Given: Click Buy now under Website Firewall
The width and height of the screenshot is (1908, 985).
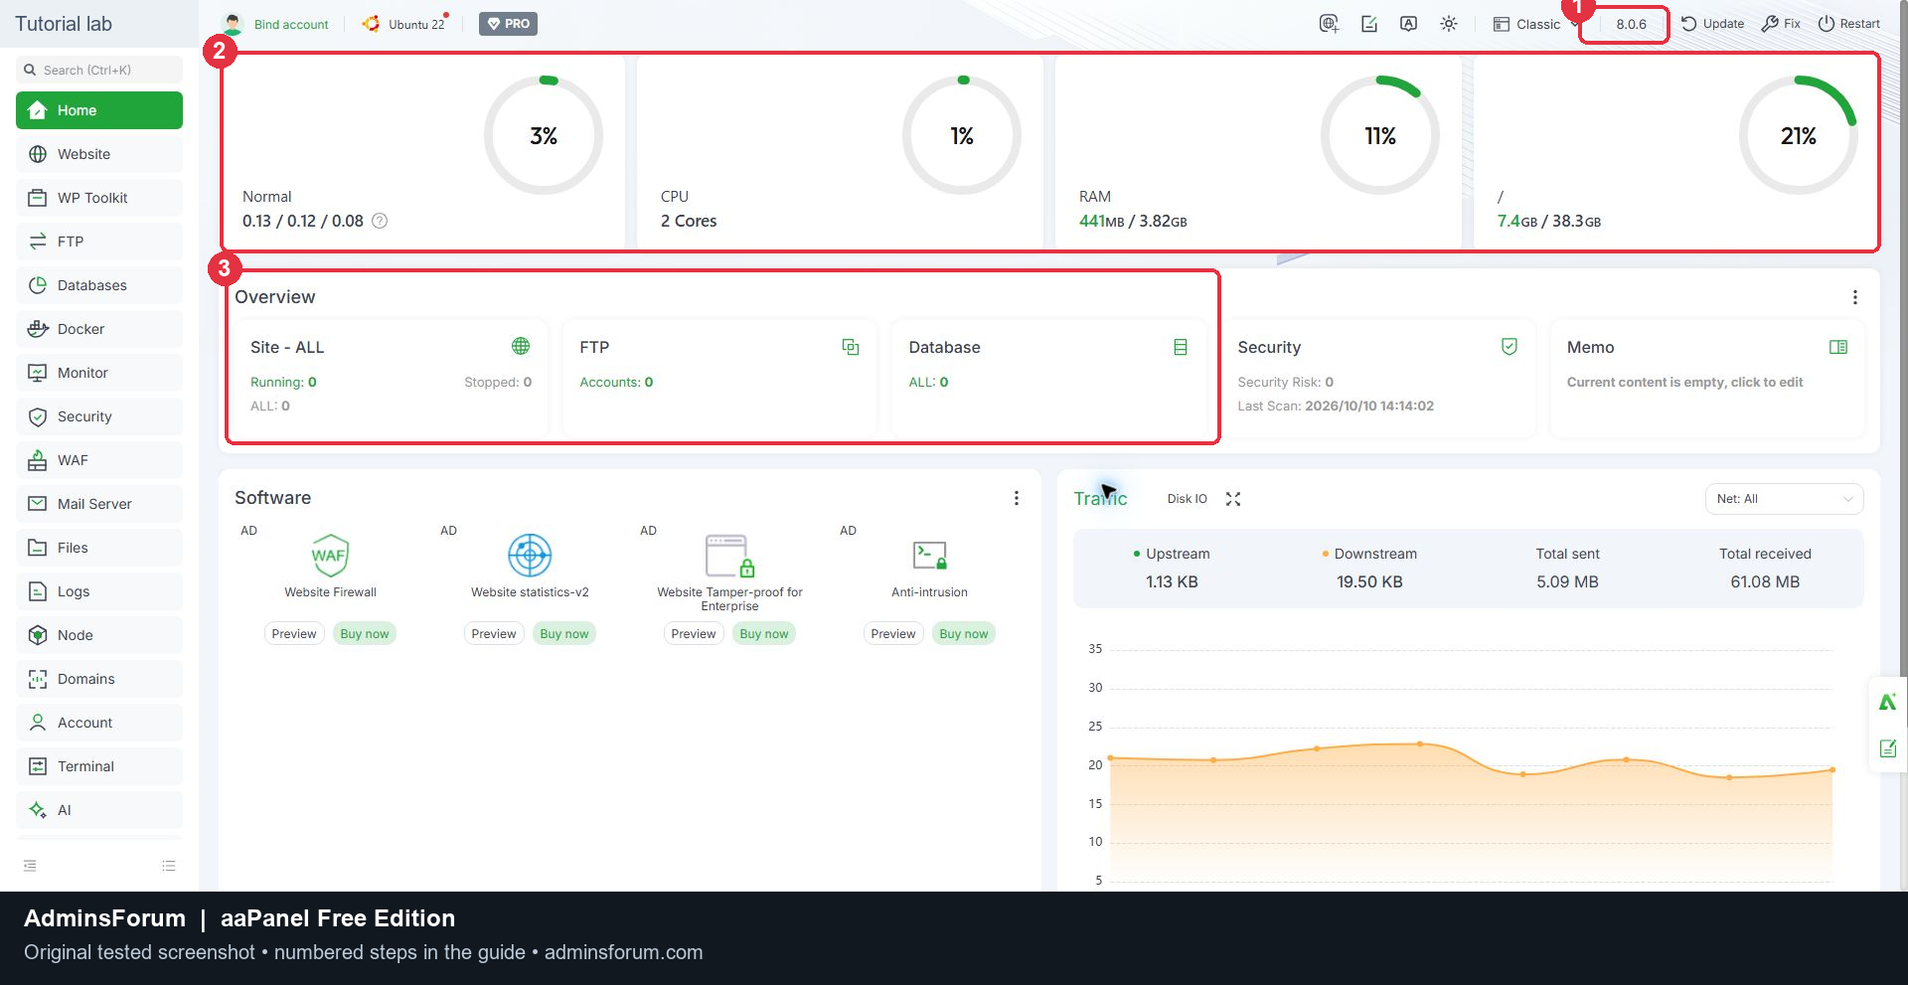Looking at the screenshot, I should coord(365,634).
